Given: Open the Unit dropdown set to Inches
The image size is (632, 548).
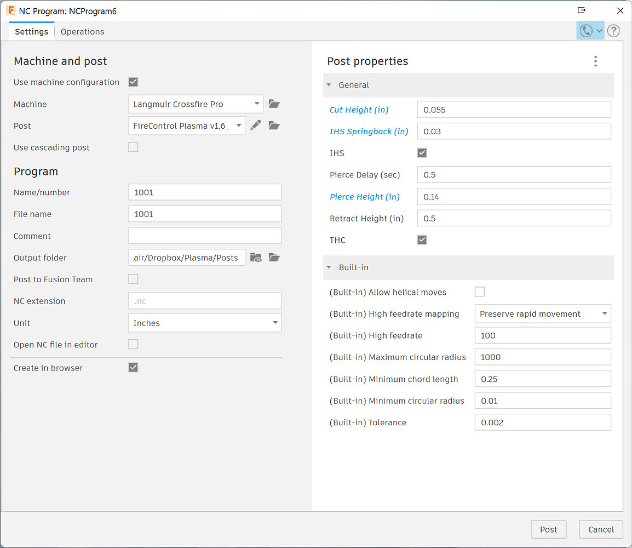Looking at the screenshot, I should 205,323.
